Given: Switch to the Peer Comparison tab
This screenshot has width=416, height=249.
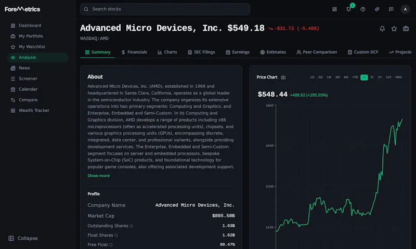Looking at the screenshot, I should pyautogui.click(x=317, y=52).
